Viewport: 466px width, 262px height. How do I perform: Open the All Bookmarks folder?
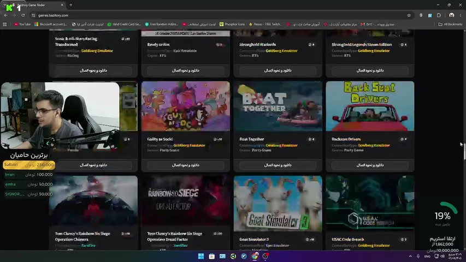click(450, 25)
